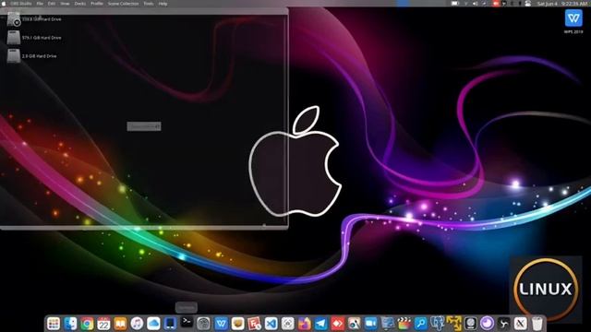Open the red AnyDesk icon in dock
The height and width of the screenshot is (332, 591).
click(337, 324)
